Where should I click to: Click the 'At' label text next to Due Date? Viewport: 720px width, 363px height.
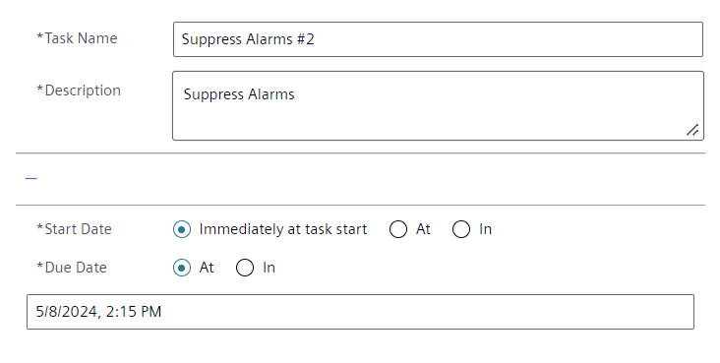pyautogui.click(x=207, y=268)
